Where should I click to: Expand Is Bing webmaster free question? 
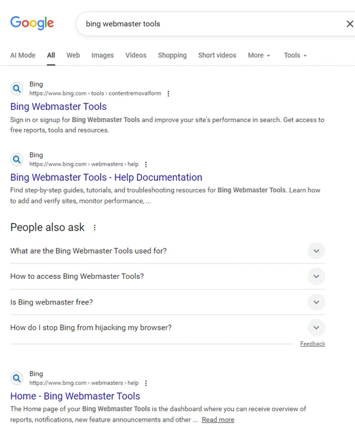[x=316, y=302]
